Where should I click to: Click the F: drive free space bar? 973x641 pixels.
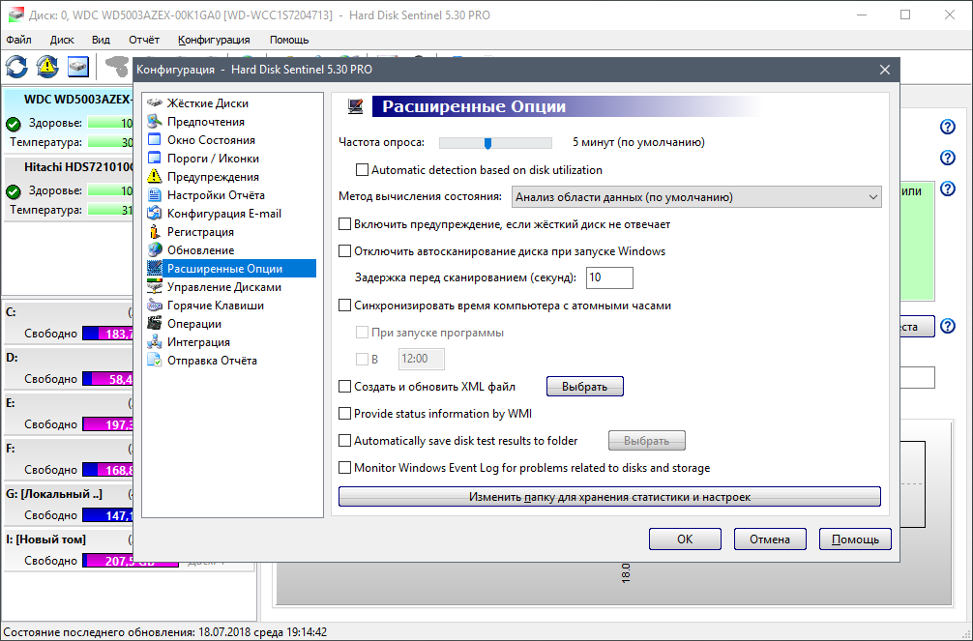108,470
